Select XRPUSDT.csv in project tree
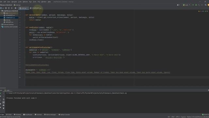Image resolution: width=209 pixels, height=118 pixels. coord(8,22)
